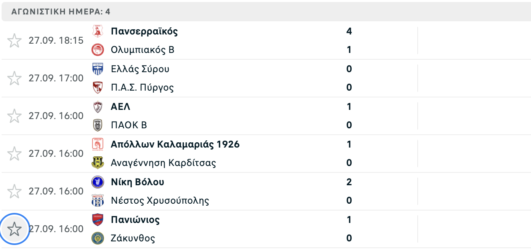The height and width of the screenshot is (251, 531).
Task: Click the Αναγέννηση Καρδίτσας yellow-black crest
Action: [x=98, y=163]
